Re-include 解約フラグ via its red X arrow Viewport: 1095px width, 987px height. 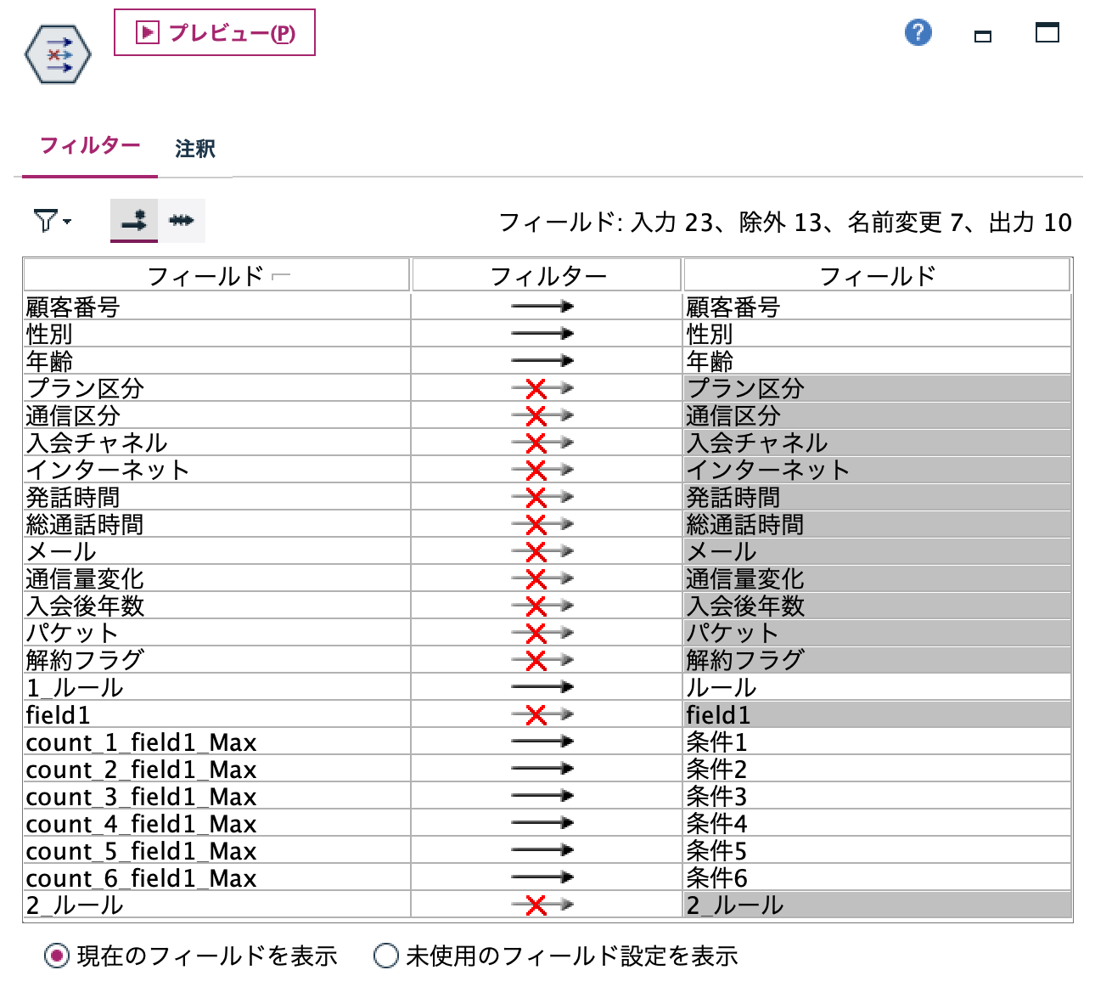538,658
